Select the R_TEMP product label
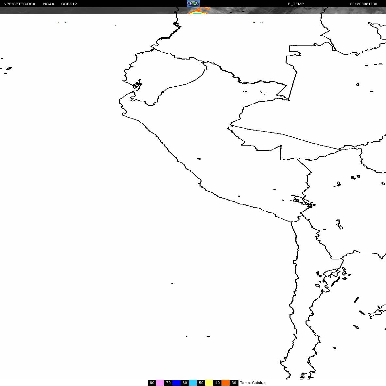 [x=296, y=4]
